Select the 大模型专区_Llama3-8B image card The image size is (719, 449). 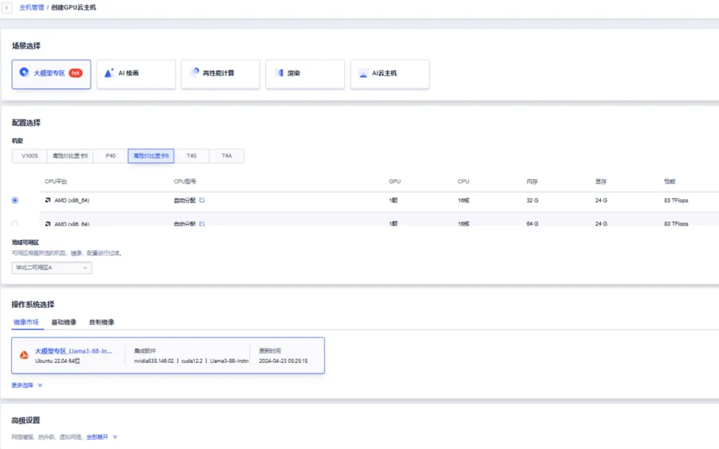pyautogui.click(x=168, y=355)
